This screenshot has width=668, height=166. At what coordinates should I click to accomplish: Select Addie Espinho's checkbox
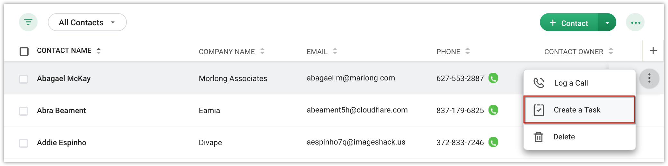tap(23, 143)
